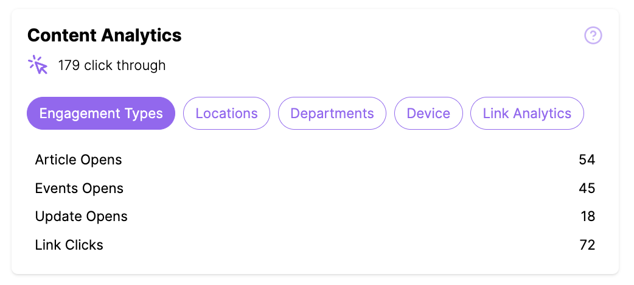Select the Link Clicks row label
The height and width of the screenshot is (285, 634).
[x=69, y=245]
